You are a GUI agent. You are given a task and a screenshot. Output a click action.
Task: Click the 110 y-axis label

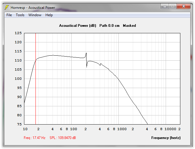tap(18, 60)
